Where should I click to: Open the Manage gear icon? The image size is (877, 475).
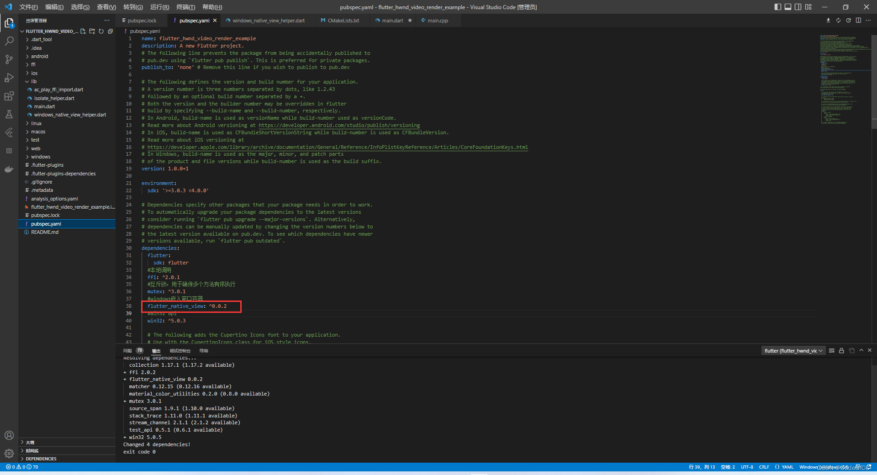[9, 454]
